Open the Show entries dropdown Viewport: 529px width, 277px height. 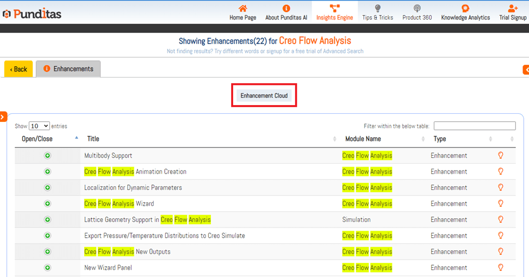point(39,126)
